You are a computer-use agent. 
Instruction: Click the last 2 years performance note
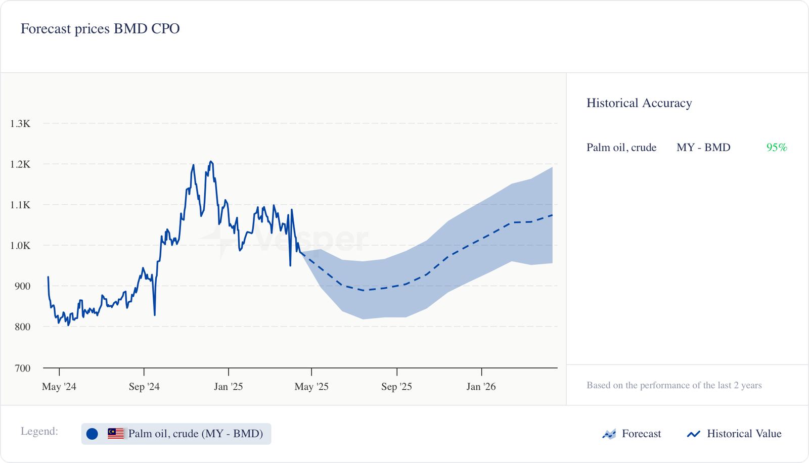click(674, 386)
